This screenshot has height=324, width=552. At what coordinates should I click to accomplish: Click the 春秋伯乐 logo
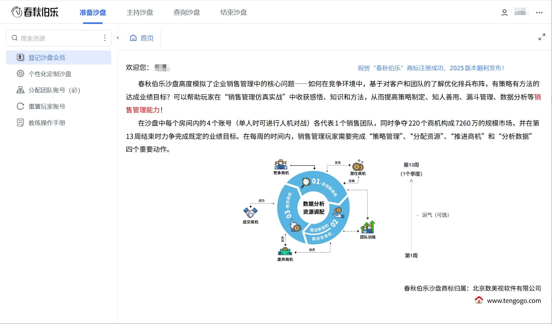pyautogui.click(x=35, y=12)
